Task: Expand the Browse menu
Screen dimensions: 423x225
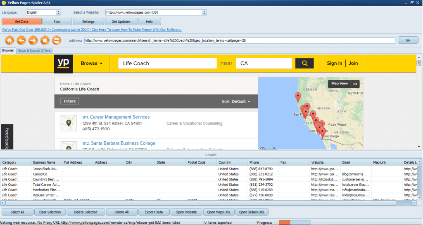Action: [x=92, y=63]
